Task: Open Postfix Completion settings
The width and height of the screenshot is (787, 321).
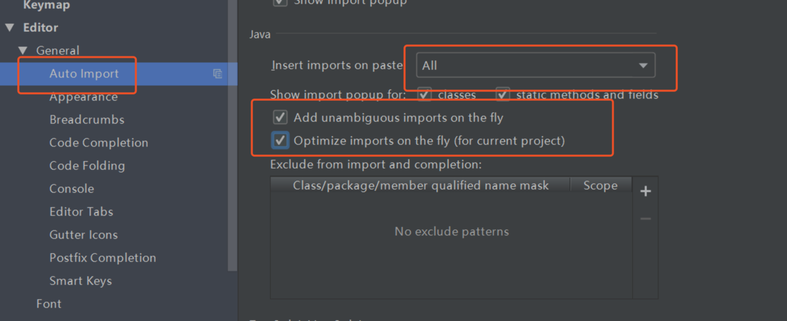Action: click(x=103, y=258)
